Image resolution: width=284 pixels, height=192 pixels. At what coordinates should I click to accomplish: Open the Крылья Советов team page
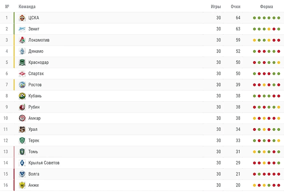(x=44, y=163)
